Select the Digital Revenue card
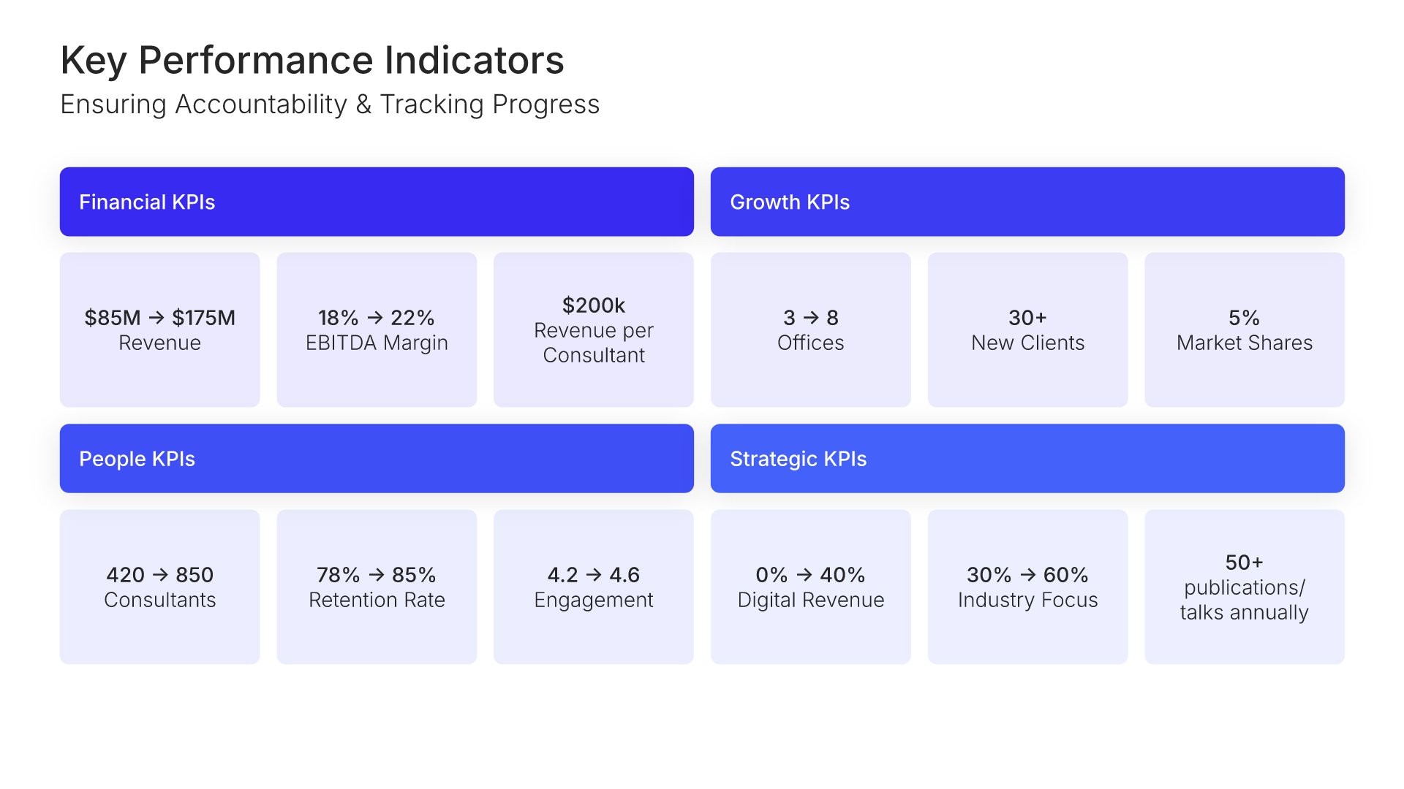The width and height of the screenshot is (1404, 789). click(x=810, y=587)
